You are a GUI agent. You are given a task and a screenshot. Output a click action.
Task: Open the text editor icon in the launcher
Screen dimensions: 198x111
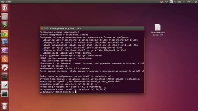[5, 85]
